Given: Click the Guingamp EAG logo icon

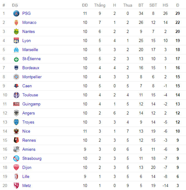Looking at the screenshot, I should pyautogui.click(x=16, y=104).
